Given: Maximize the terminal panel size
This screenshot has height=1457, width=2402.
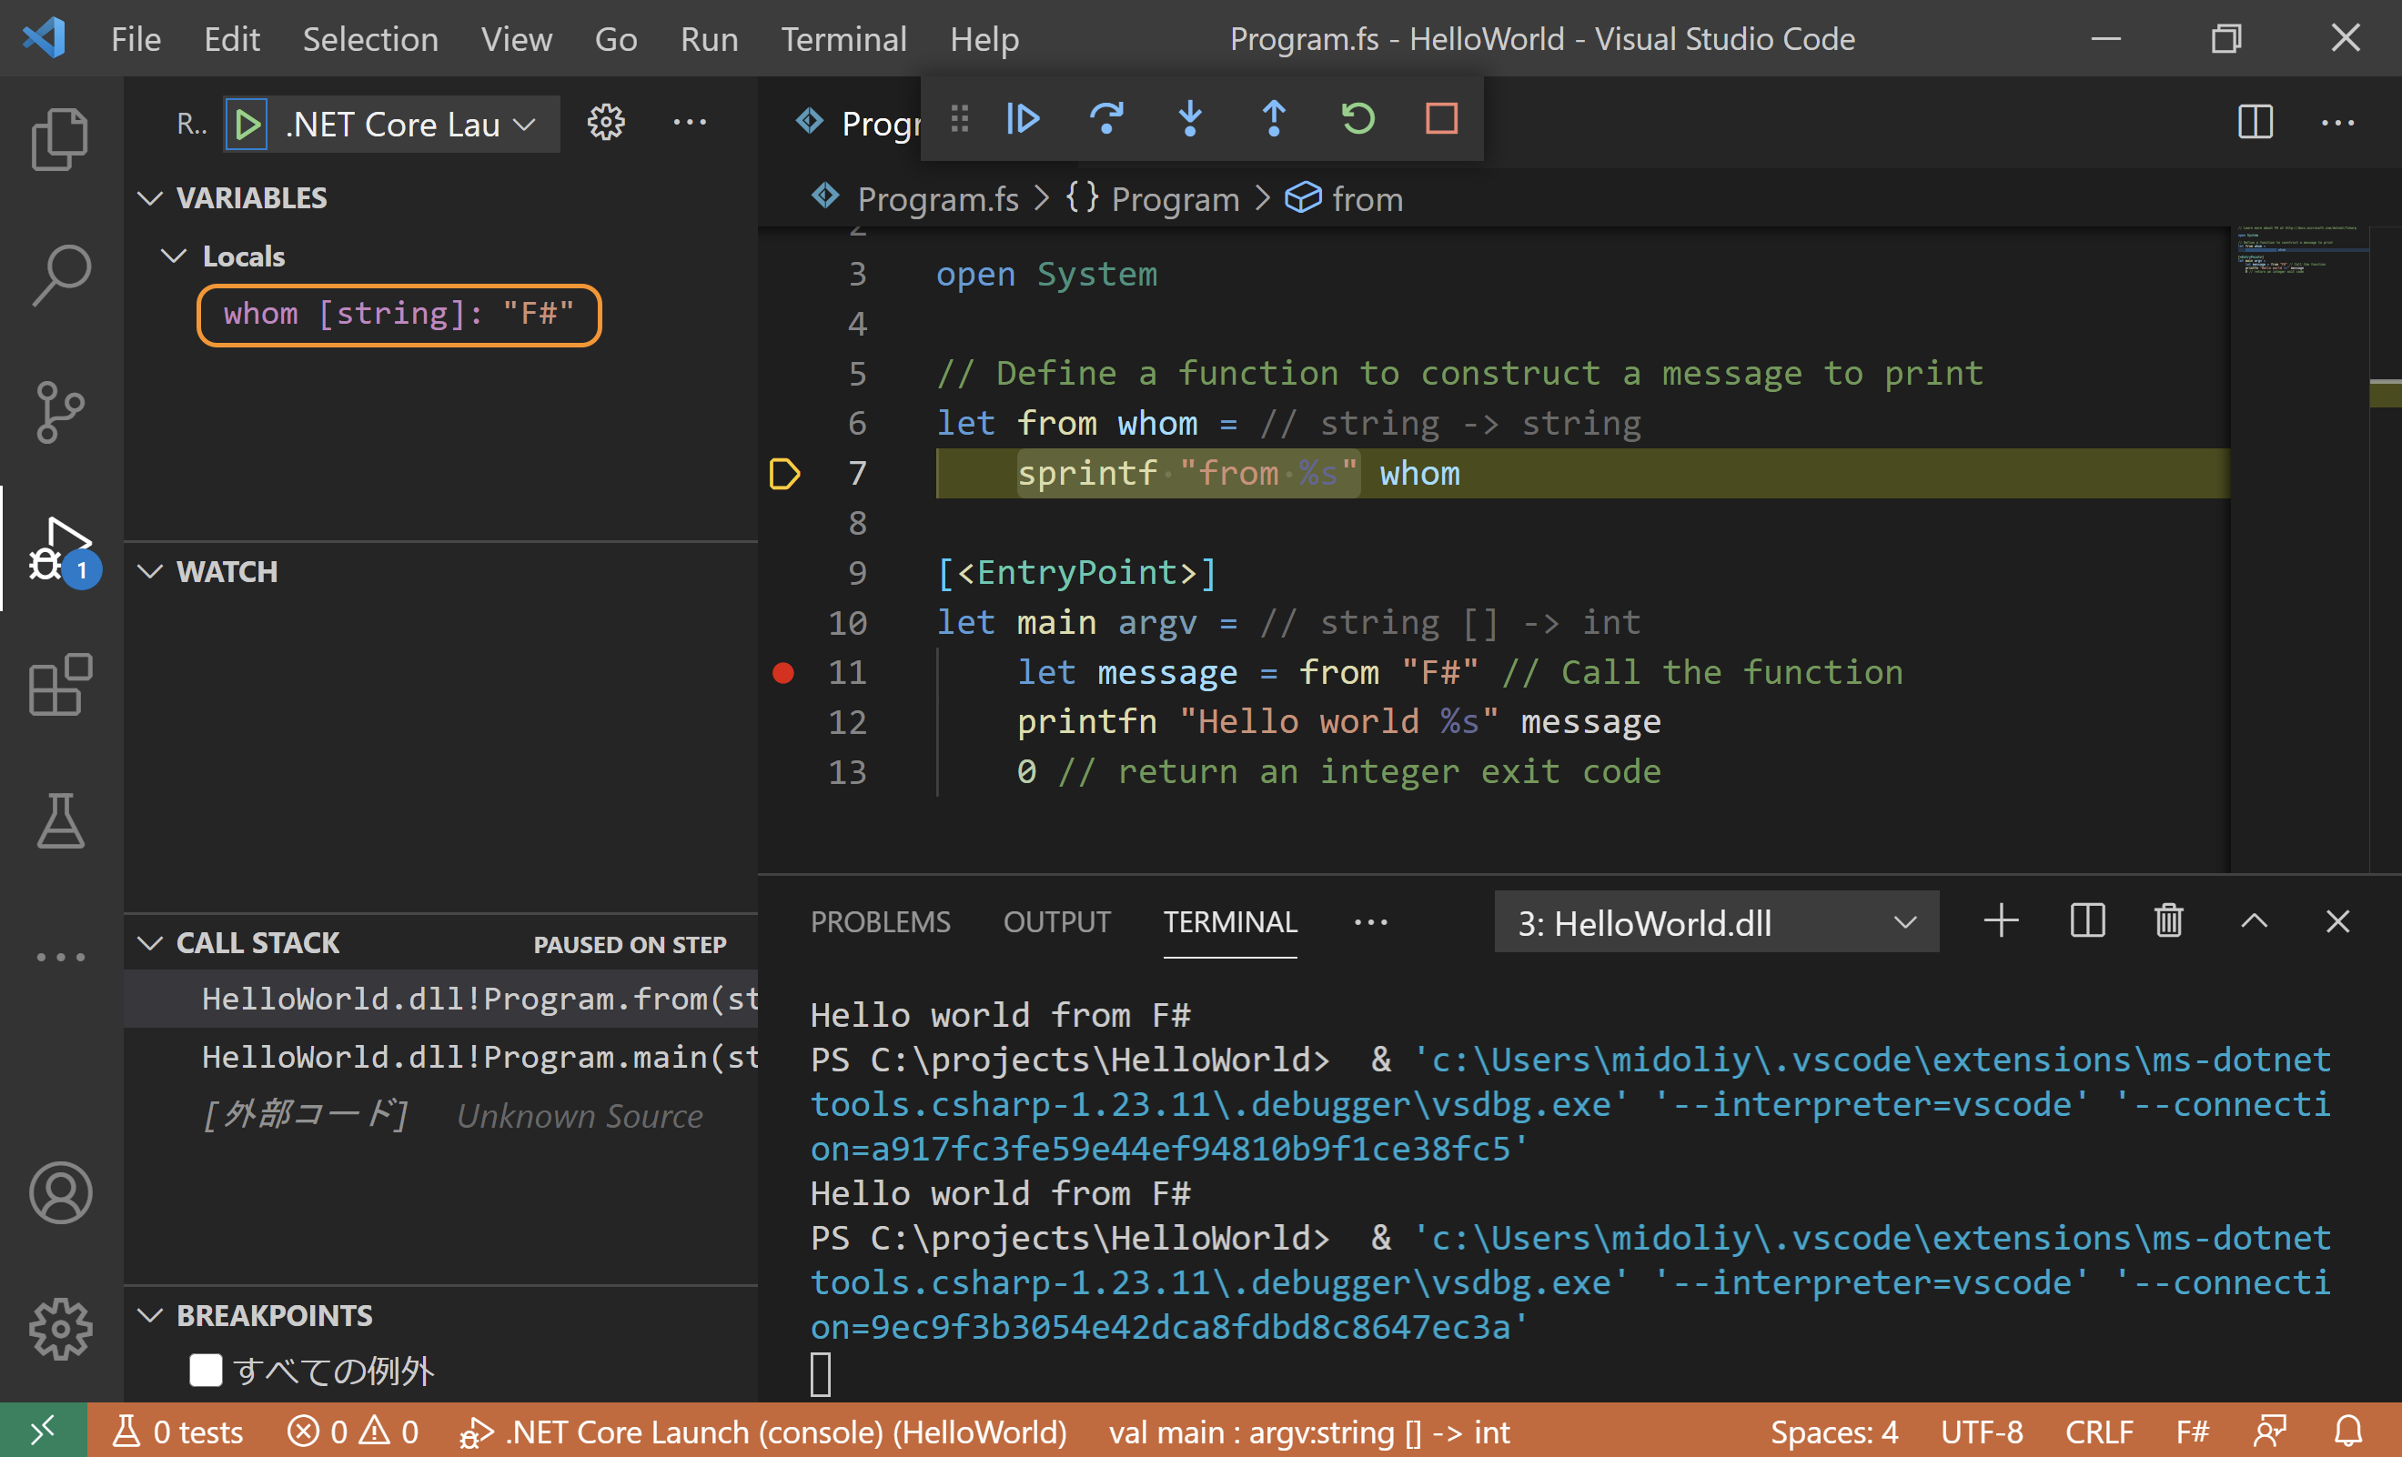Looking at the screenshot, I should click(x=2254, y=921).
